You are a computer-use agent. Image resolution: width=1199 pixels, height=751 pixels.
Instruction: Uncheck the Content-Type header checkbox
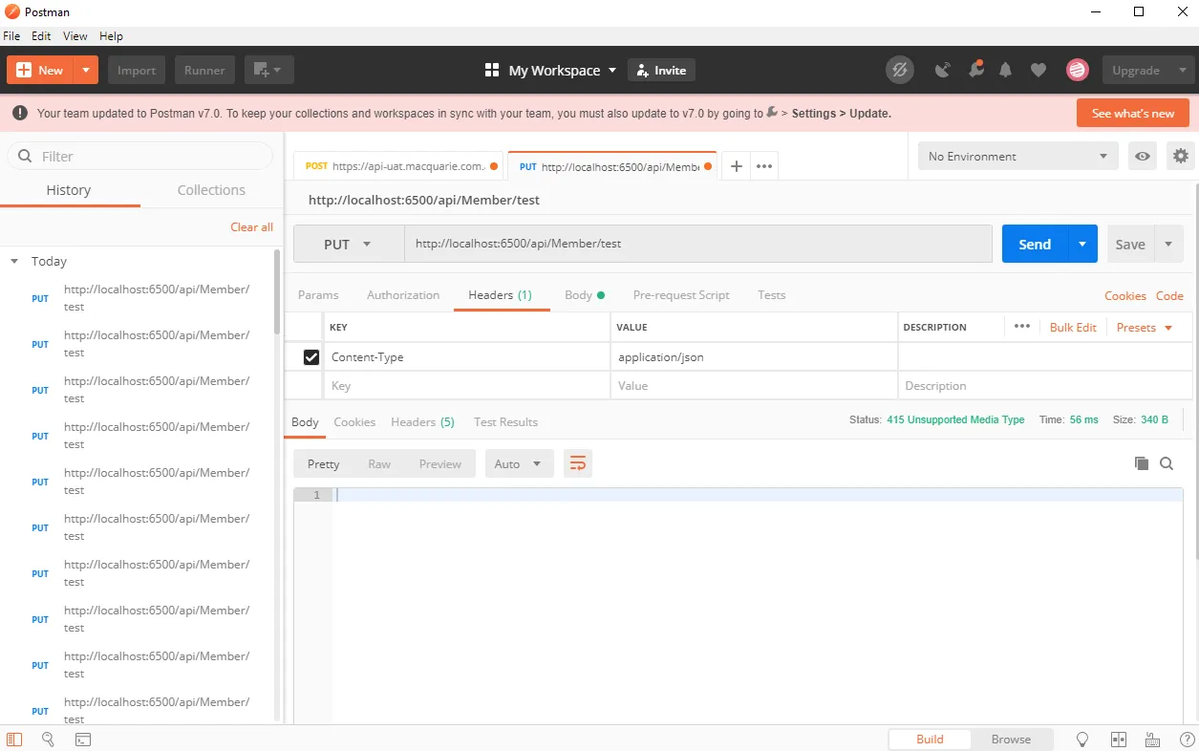[x=311, y=357]
